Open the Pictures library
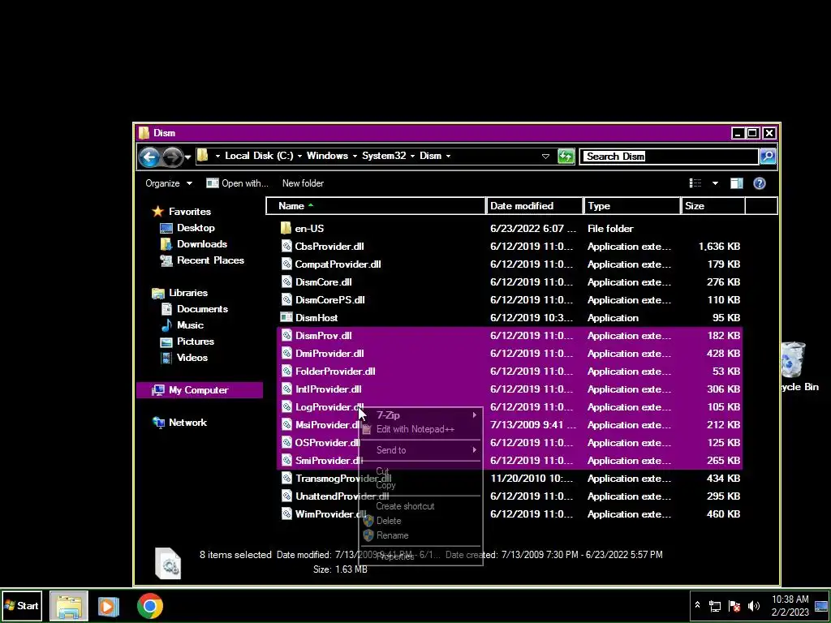The width and height of the screenshot is (831, 623). point(196,342)
